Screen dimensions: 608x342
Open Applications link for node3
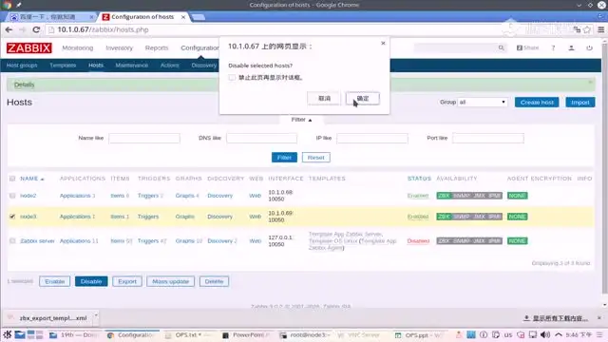pyautogui.click(x=75, y=217)
